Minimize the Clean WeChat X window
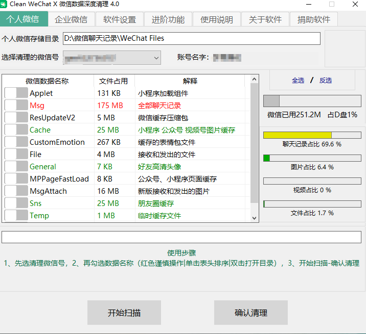Image resolution: width=366 pixels, height=334 pixels. pyautogui.click(x=309, y=4)
